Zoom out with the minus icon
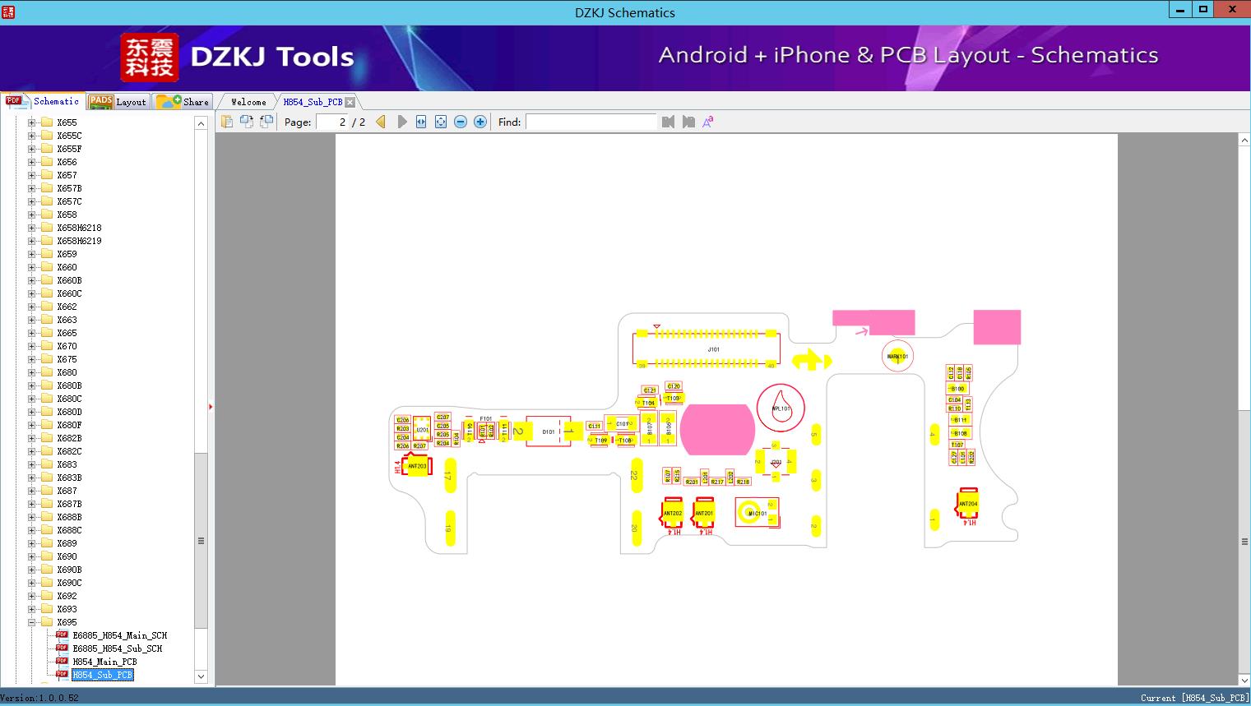 [x=461, y=122]
